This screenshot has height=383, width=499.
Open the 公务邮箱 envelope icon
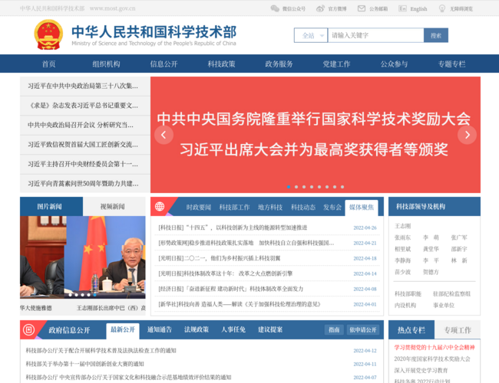click(362, 8)
